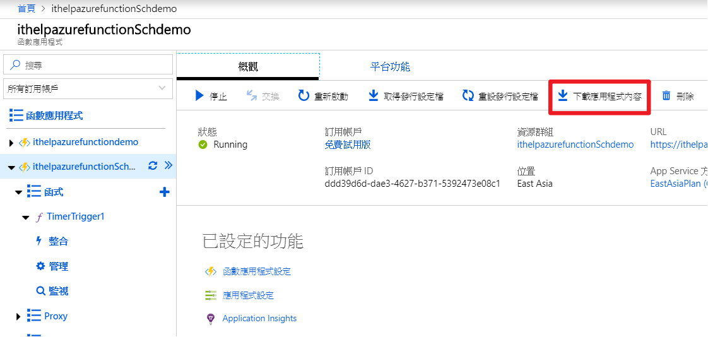Click the ithelpazurefunctiondemo function app icon
708x337 pixels.
pos(25,143)
